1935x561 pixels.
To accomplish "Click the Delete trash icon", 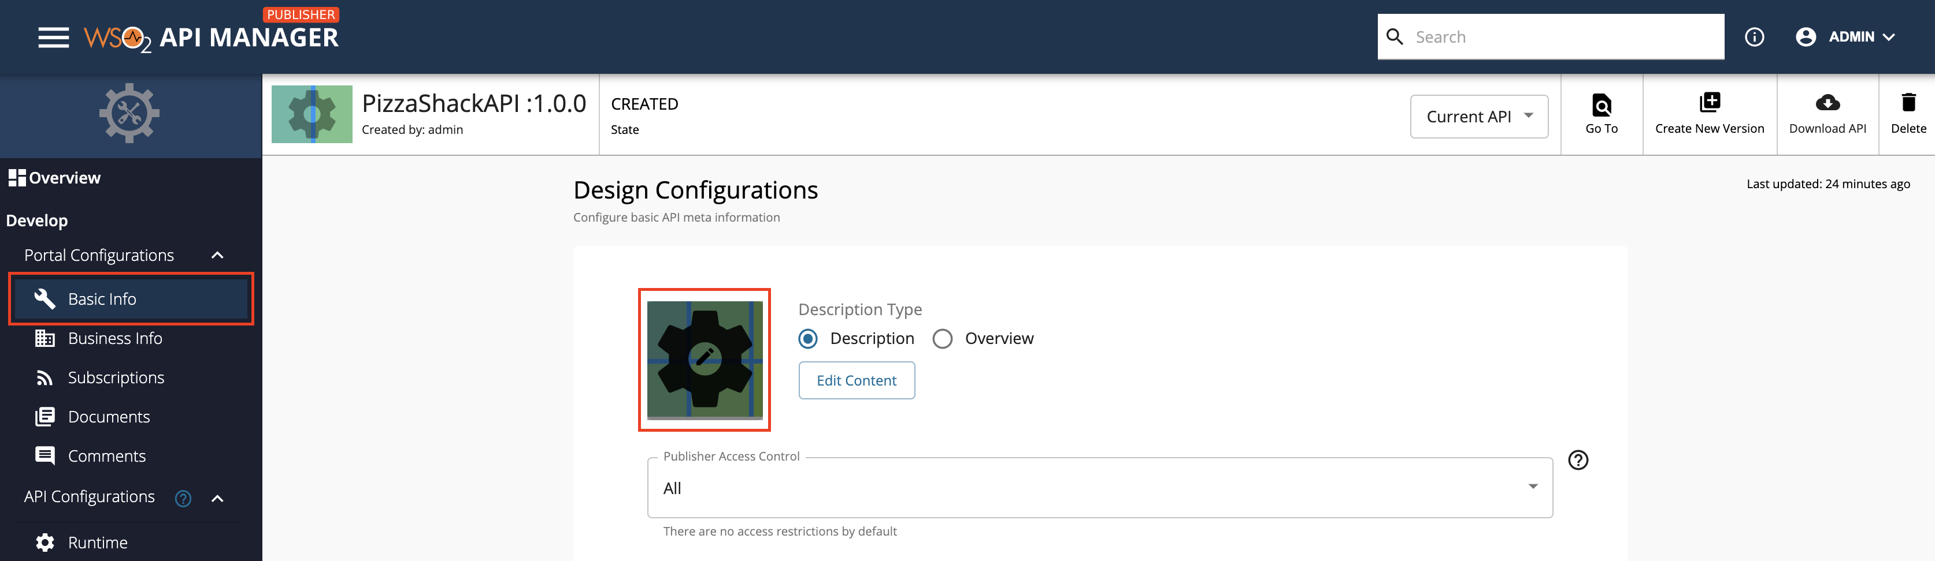I will point(1908,102).
